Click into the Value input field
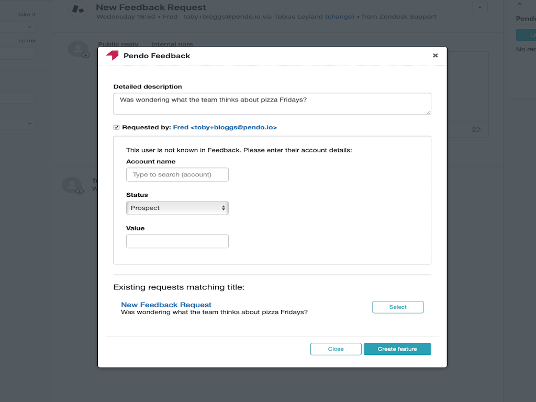This screenshot has width=536, height=402. [x=177, y=241]
